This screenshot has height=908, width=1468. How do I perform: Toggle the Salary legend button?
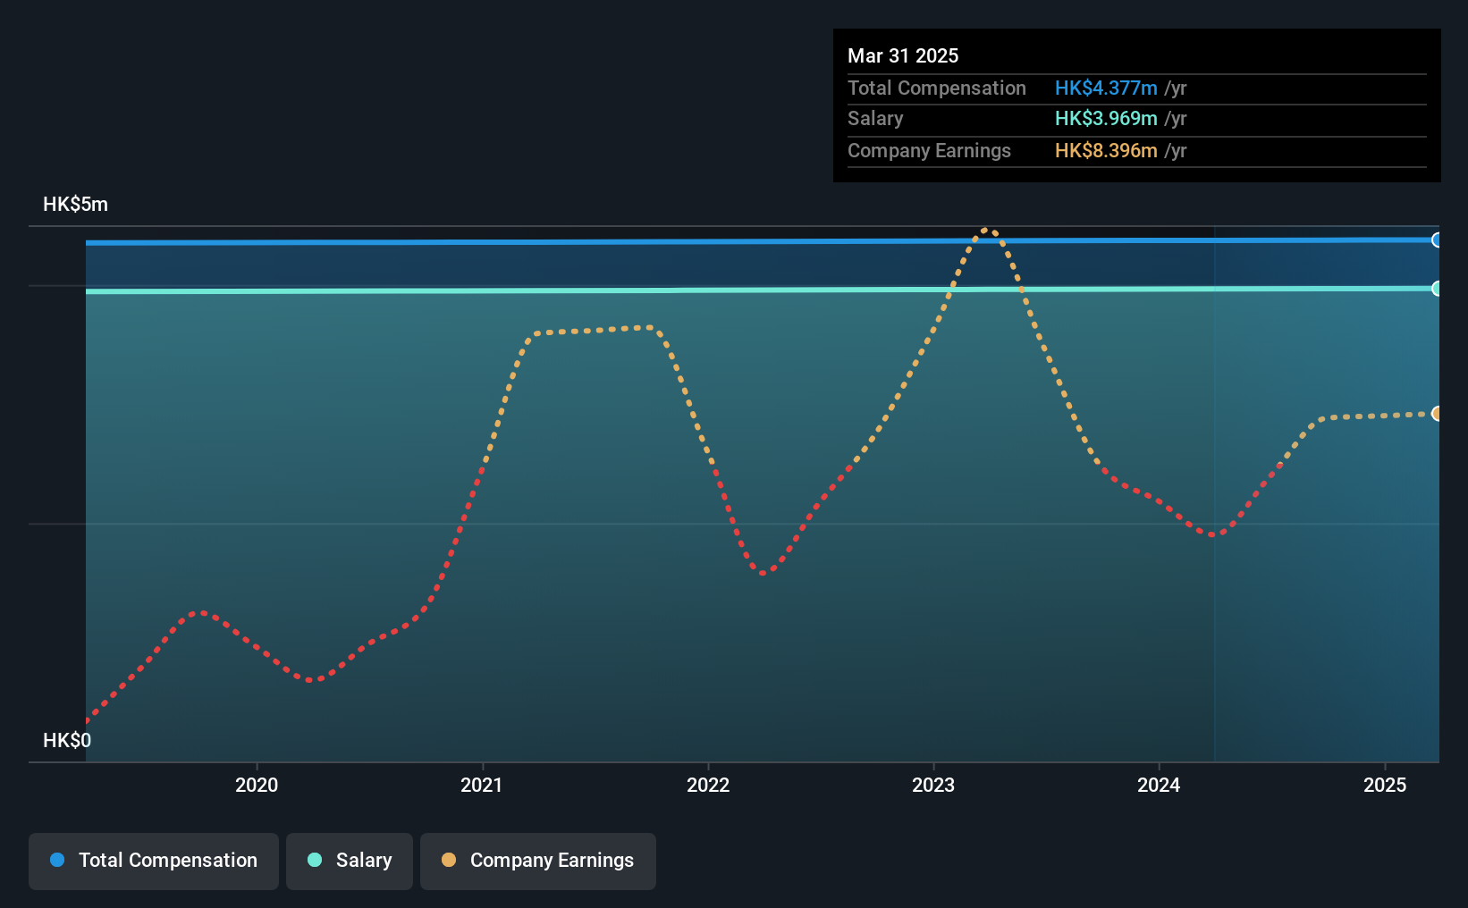tap(350, 861)
